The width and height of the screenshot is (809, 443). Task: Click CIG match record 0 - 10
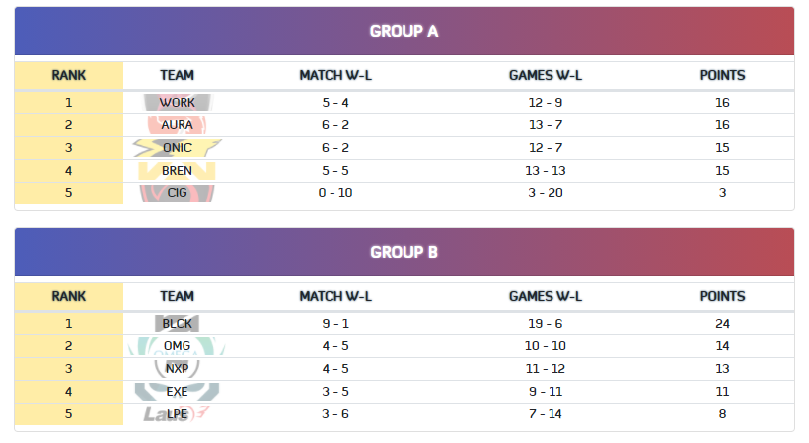coord(335,192)
